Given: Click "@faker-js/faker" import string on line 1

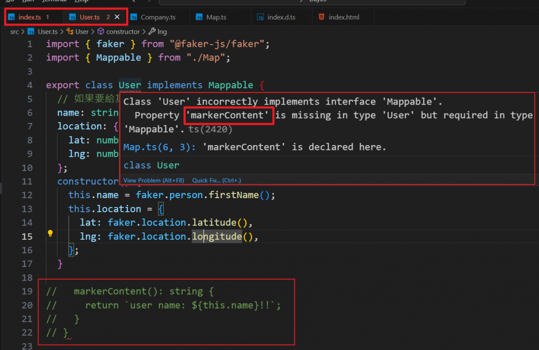Looking at the screenshot, I should [x=217, y=44].
